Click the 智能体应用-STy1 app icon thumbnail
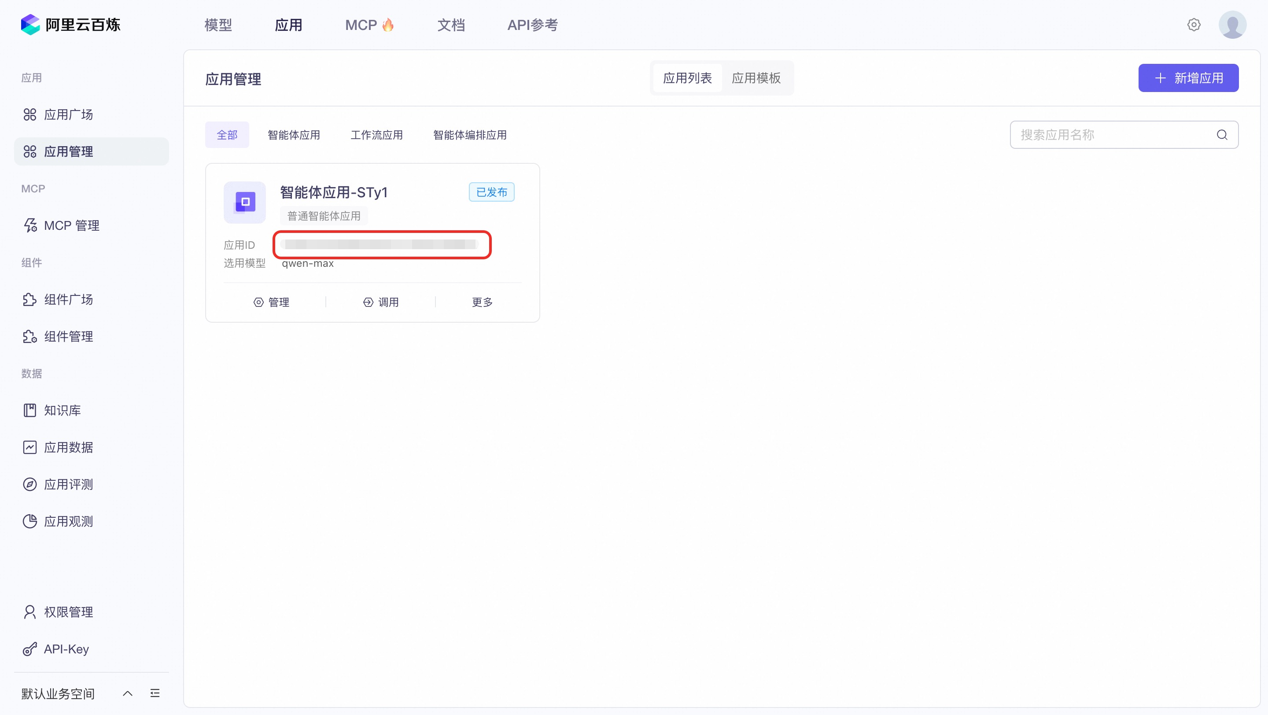The height and width of the screenshot is (715, 1268). click(x=245, y=202)
